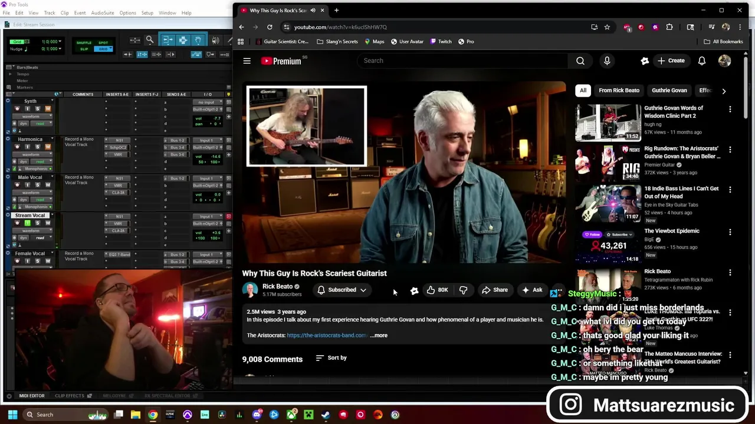
Task: Open Rick Beato channel name link
Action: [277, 286]
